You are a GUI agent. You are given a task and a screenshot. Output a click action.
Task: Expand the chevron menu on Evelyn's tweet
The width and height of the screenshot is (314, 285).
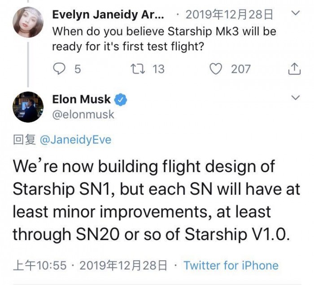coord(295,14)
